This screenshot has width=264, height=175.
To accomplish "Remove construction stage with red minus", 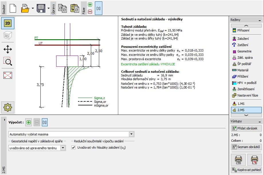I will click(x=90, y=12).
